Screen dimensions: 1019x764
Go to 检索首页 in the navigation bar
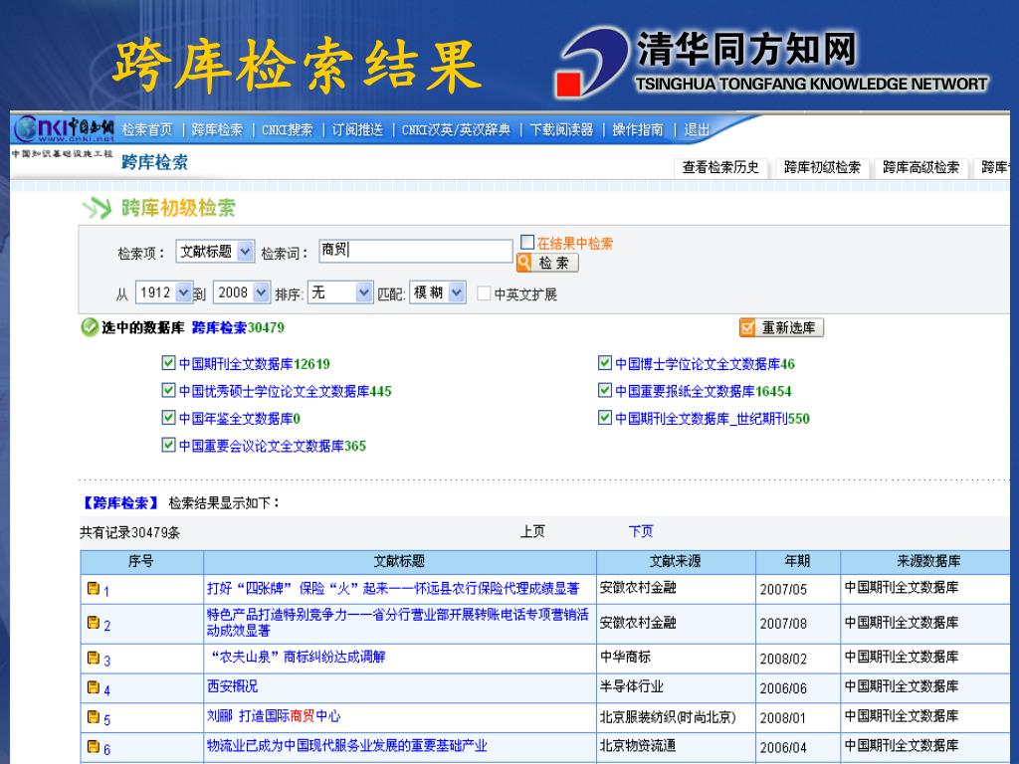(147, 129)
